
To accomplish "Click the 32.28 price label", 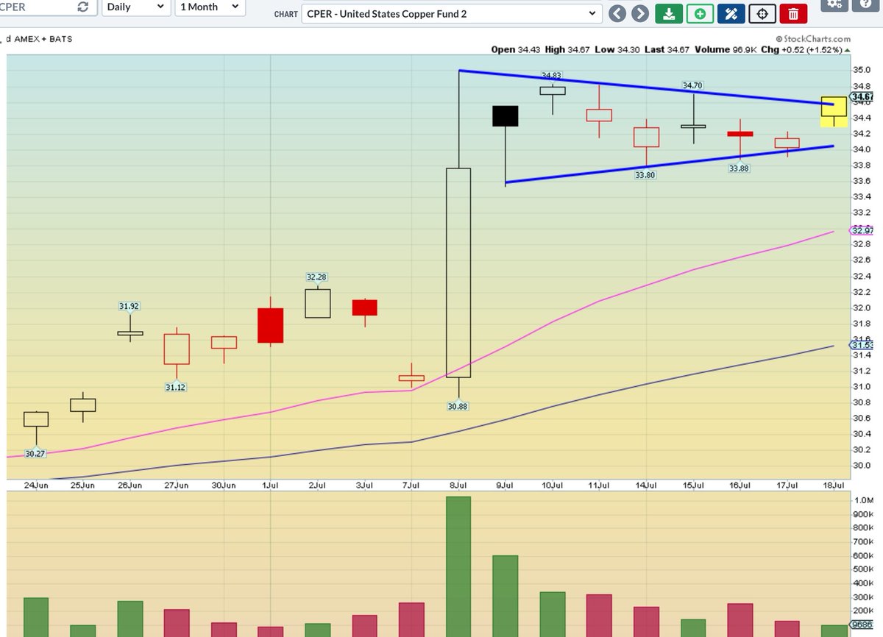I will click(317, 277).
